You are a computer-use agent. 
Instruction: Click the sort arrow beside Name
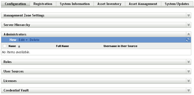click(x=19, y=46)
